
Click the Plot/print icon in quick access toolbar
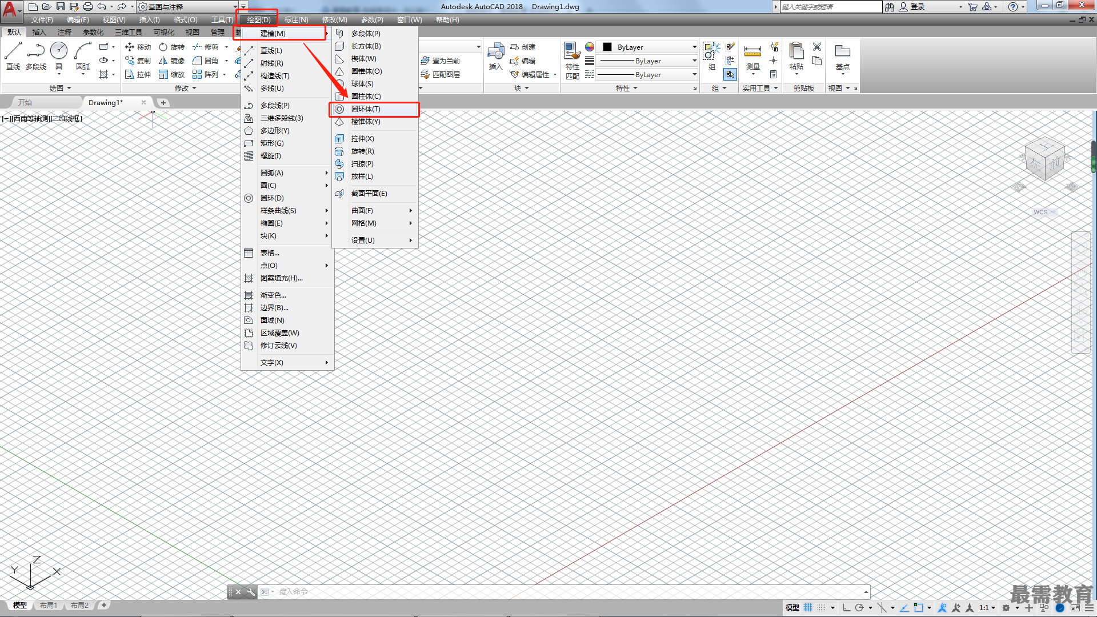point(88,6)
